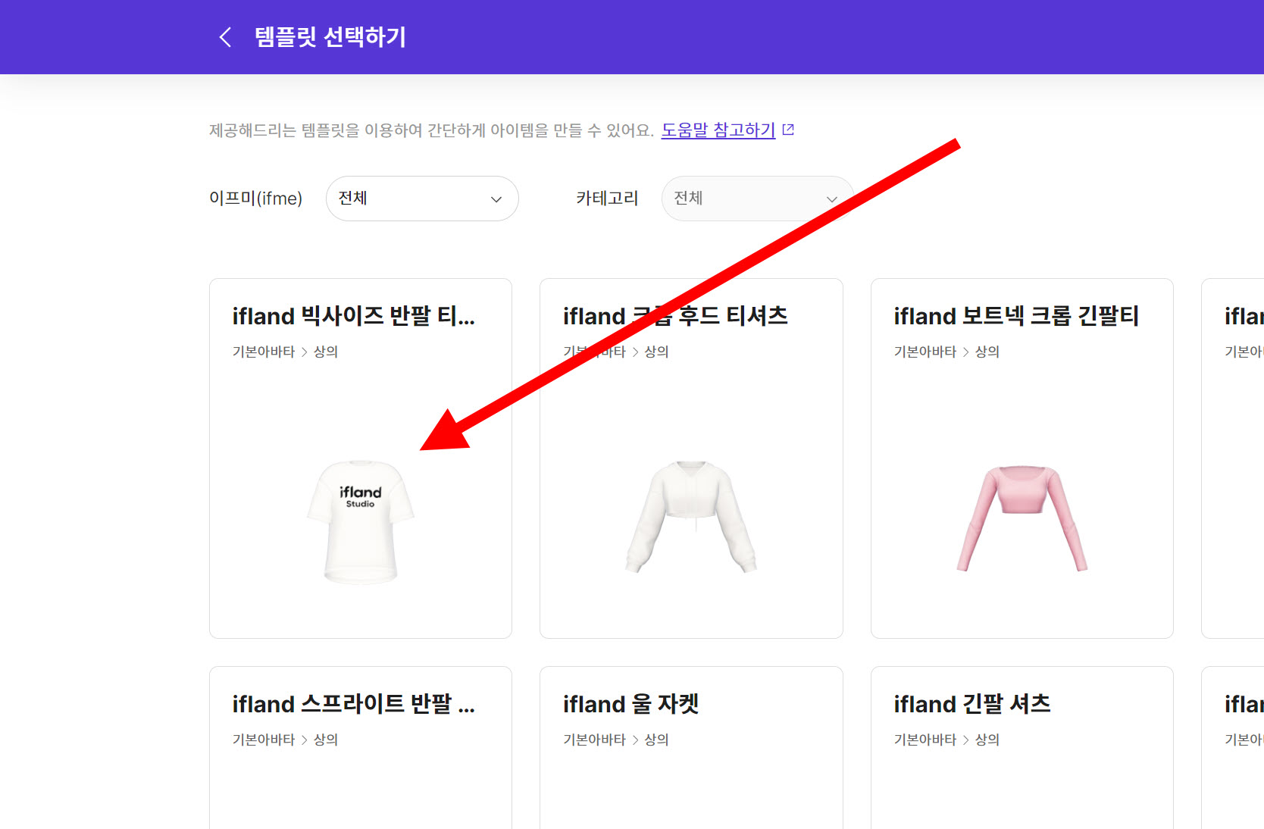Click the 템플릿 선택하기 page heading
Viewport: 1264px width, 829px height.
[x=330, y=37]
